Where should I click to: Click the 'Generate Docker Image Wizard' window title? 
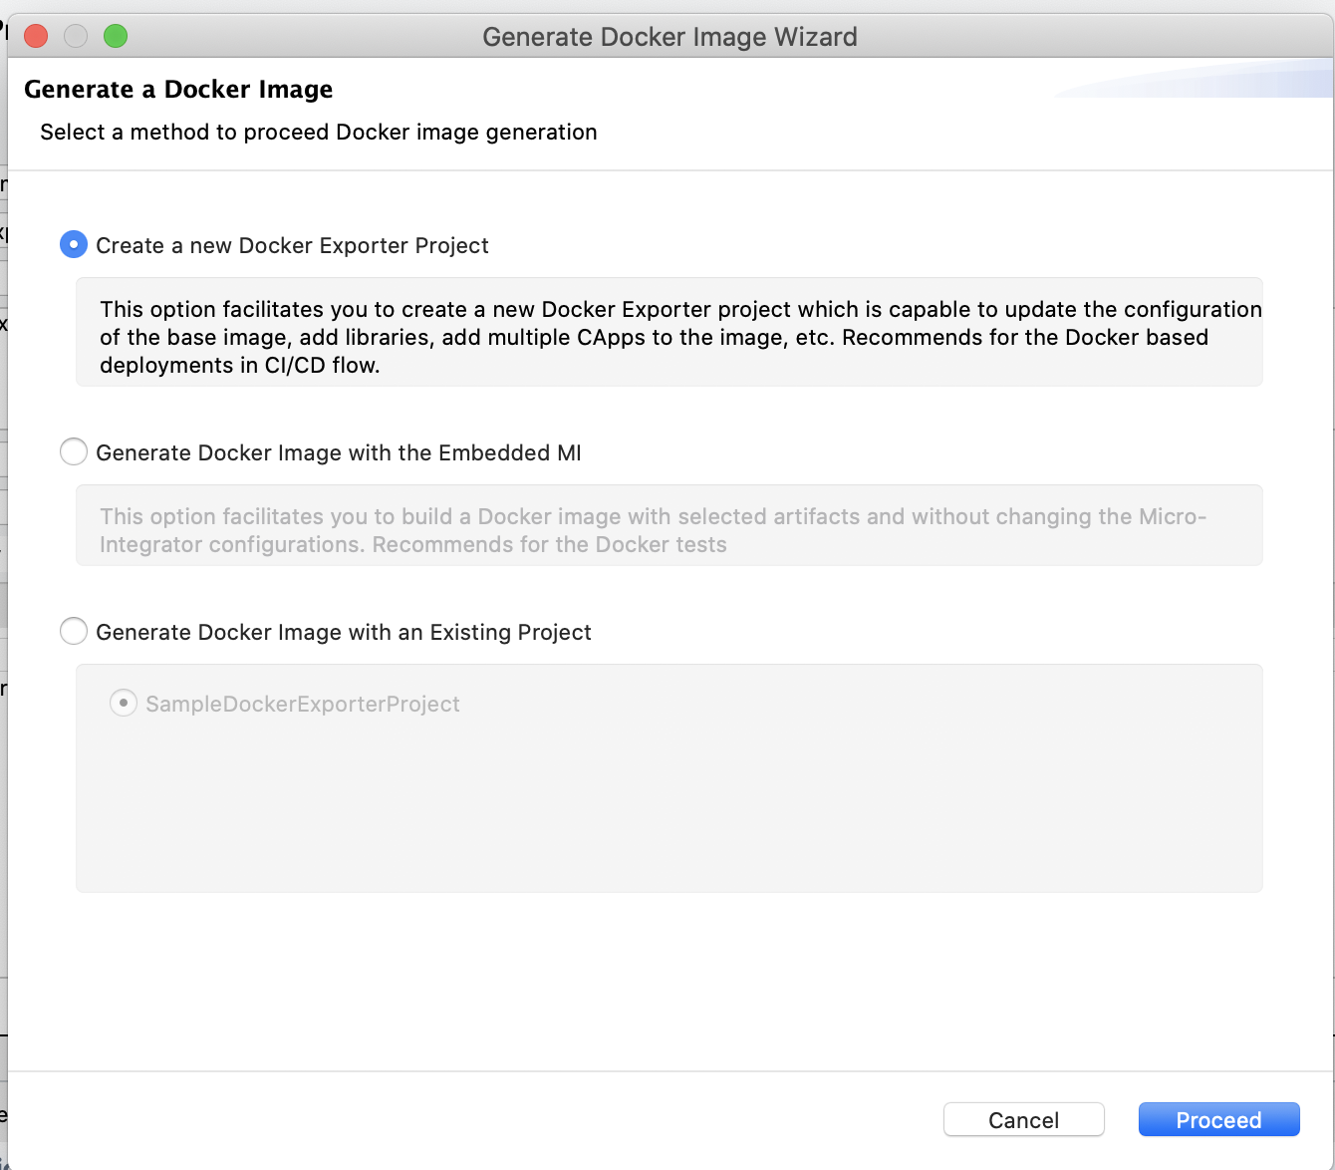point(669,37)
